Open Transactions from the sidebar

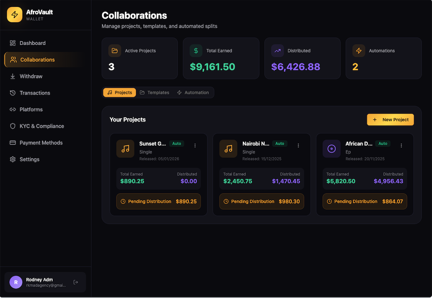pyautogui.click(x=35, y=93)
